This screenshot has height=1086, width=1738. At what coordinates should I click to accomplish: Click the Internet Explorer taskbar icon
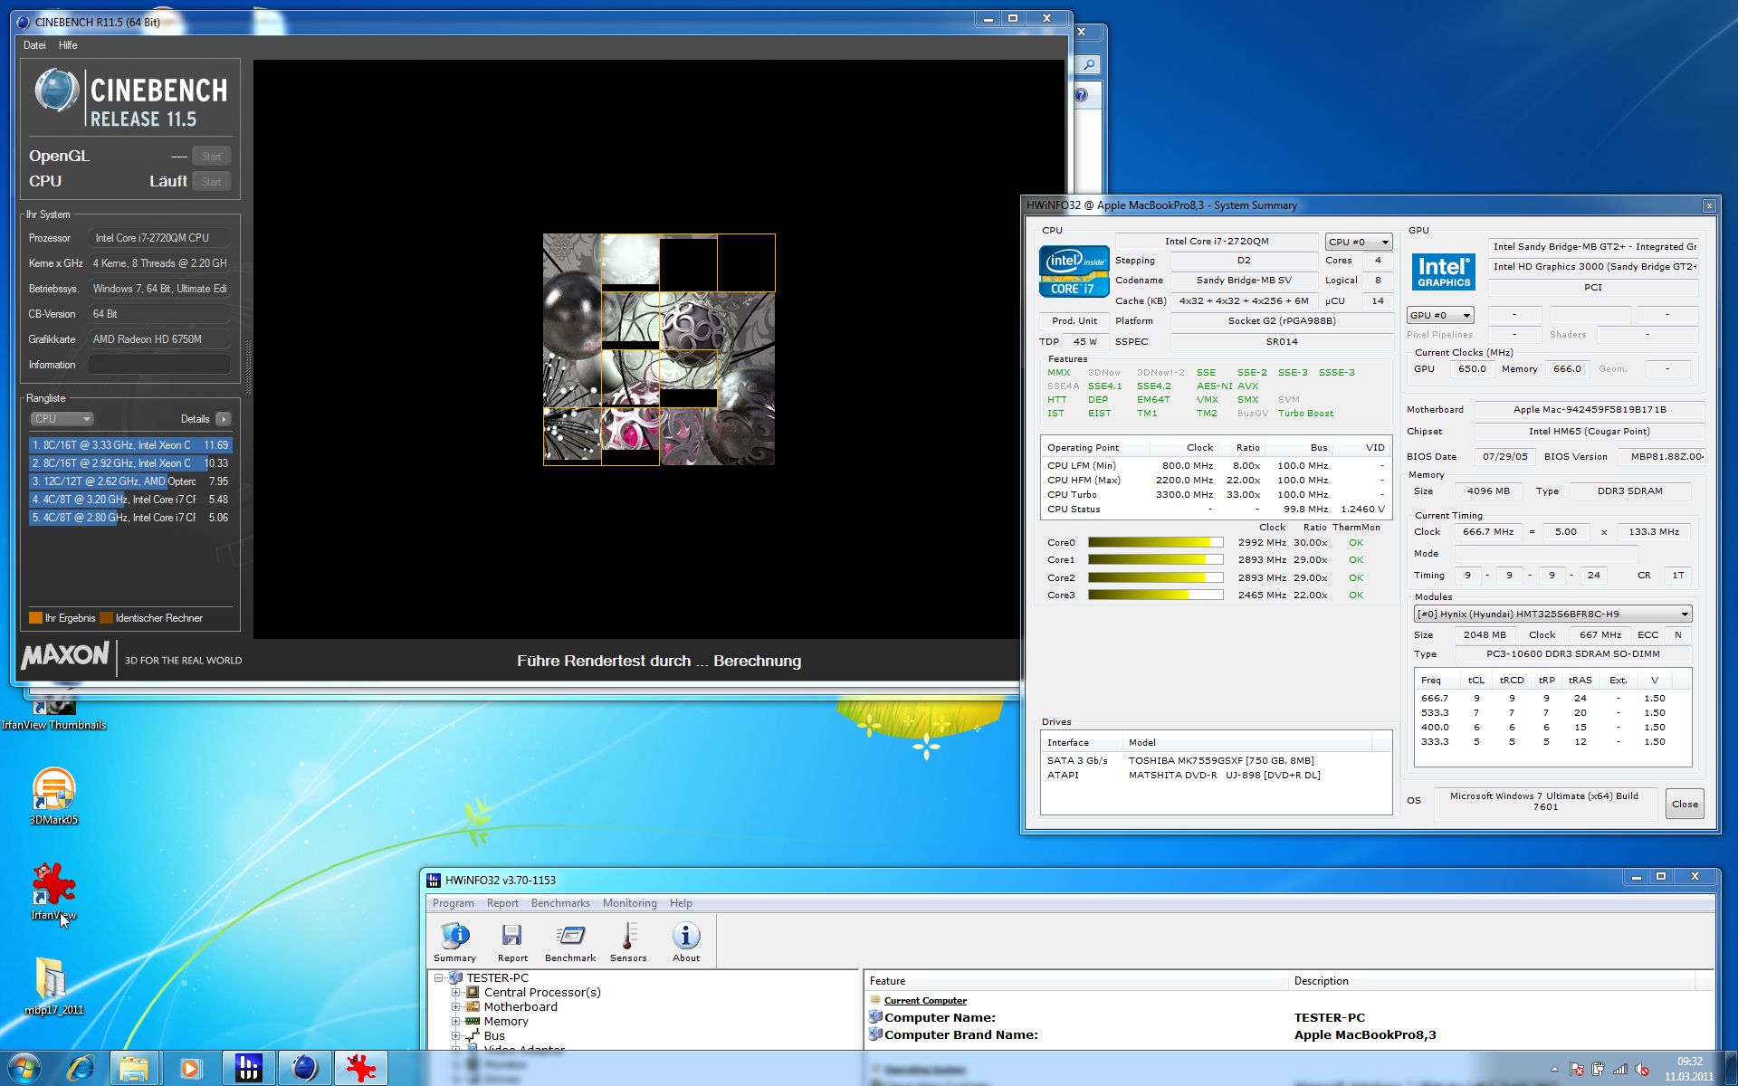point(81,1068)
